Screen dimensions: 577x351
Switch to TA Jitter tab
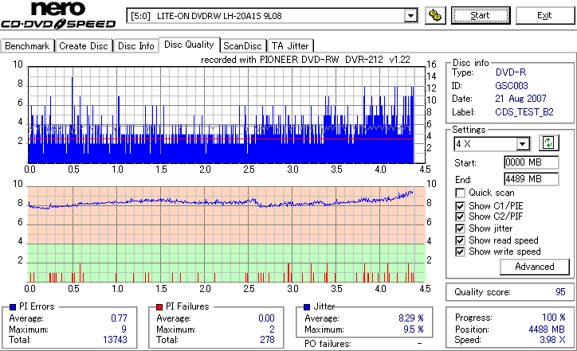click(290, 46)
